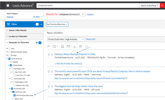Uncheck San Francisco Bay Area checkbox
The image size is (165, 100).
(x=15, y=95)
